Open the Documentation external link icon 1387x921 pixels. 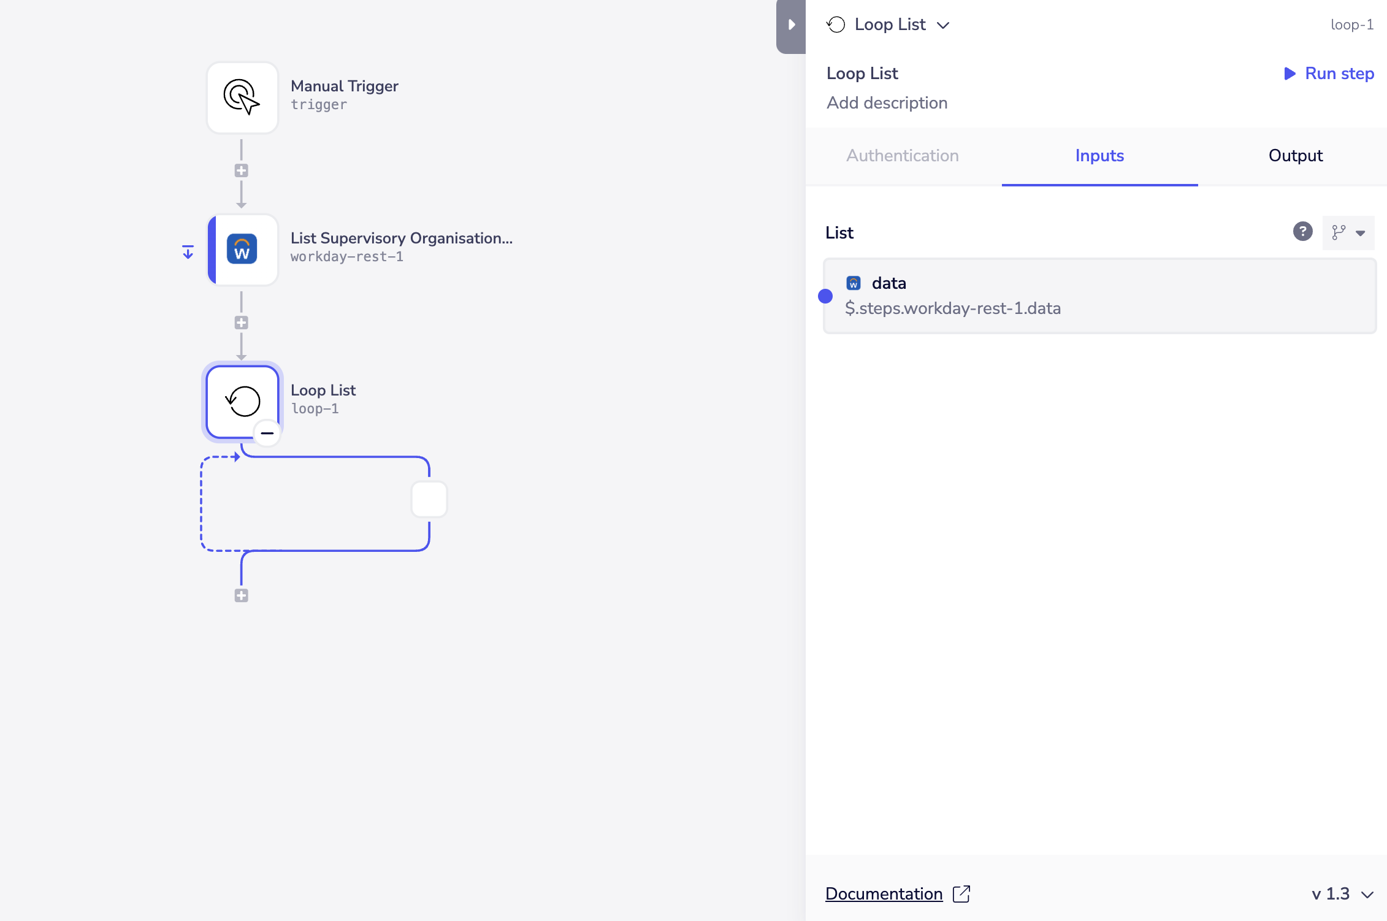pyautogui.click(x=961, y=894)
